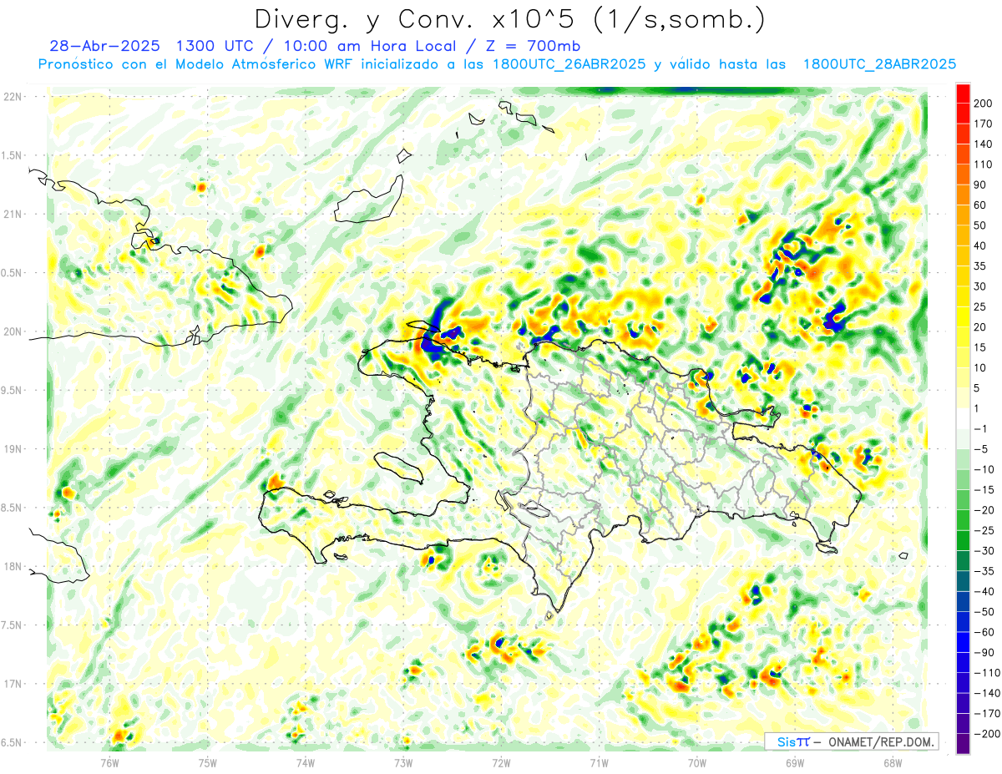Click the '25' colorbar value
Image resolution: width=1002 pixels, height=774 pixels.
pos(979,306)
